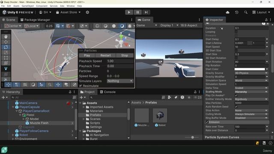Click the Max Particles input field
This screenshot has height=154, width=274.
(x=251, y=103)
